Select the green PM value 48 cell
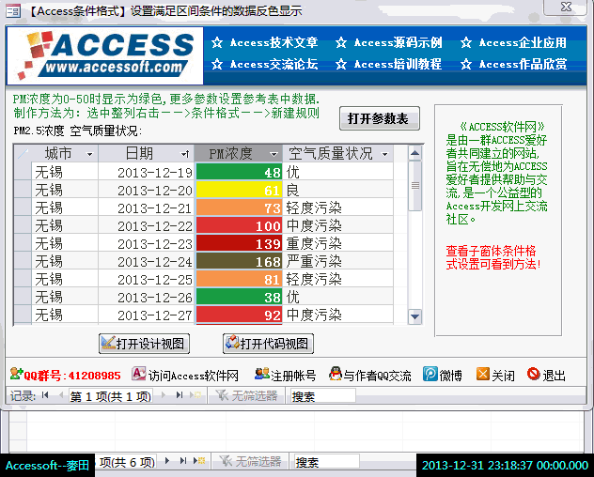 239,172
